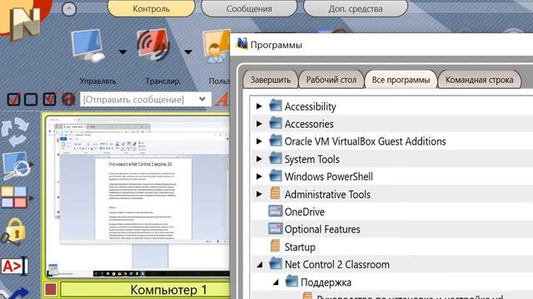The image size is (533, 299).
Task: Switch to the Доп. средства tab
Action: [x=356, y=8]
